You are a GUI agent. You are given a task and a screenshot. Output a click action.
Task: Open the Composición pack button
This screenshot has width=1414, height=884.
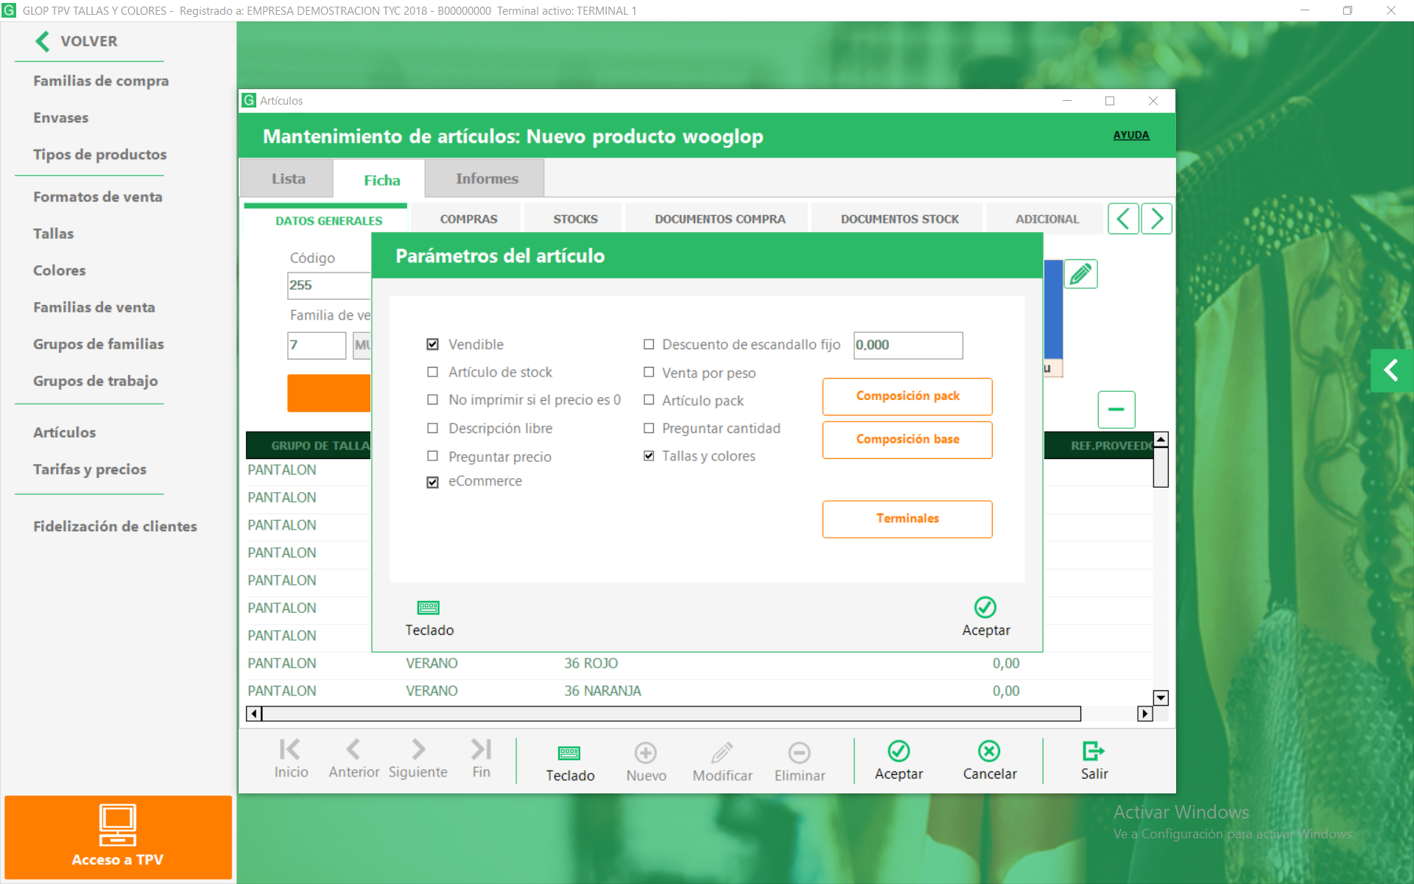tap(907, 396)
